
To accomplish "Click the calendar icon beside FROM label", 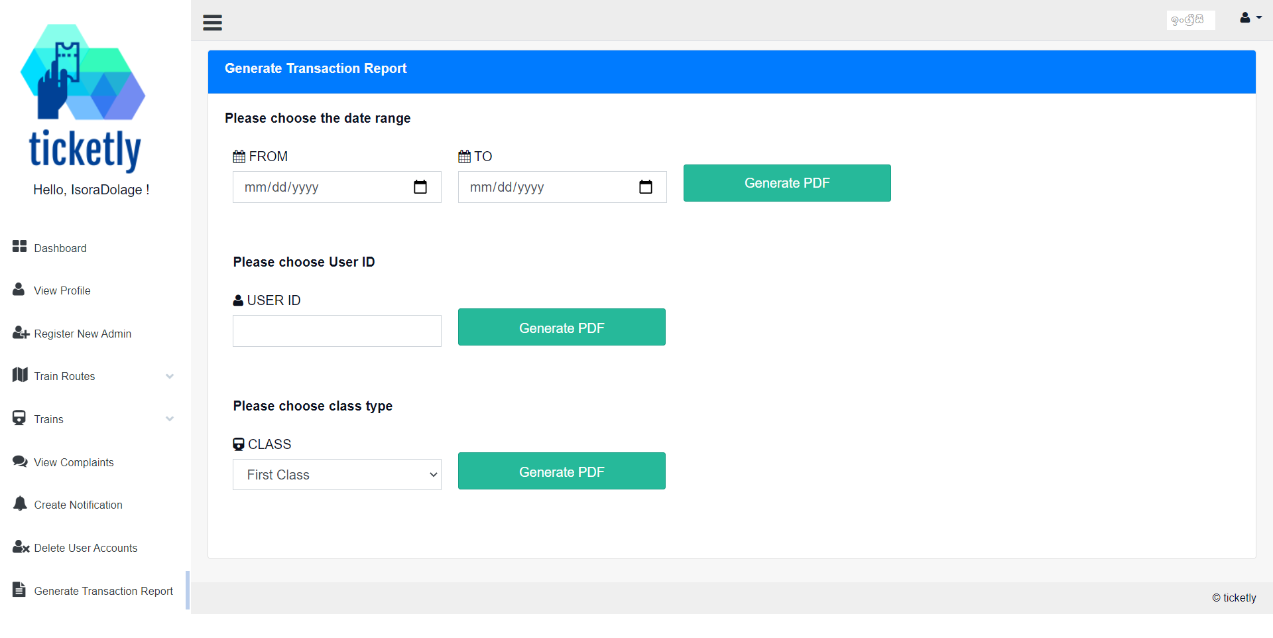I will tap(239, 157).
